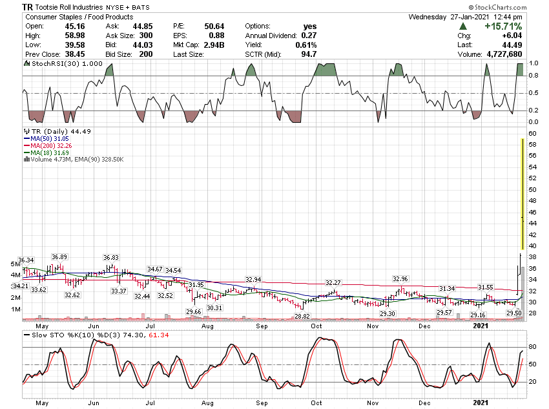
Task: Click the 31.95 price label
Action: point(196,285)
